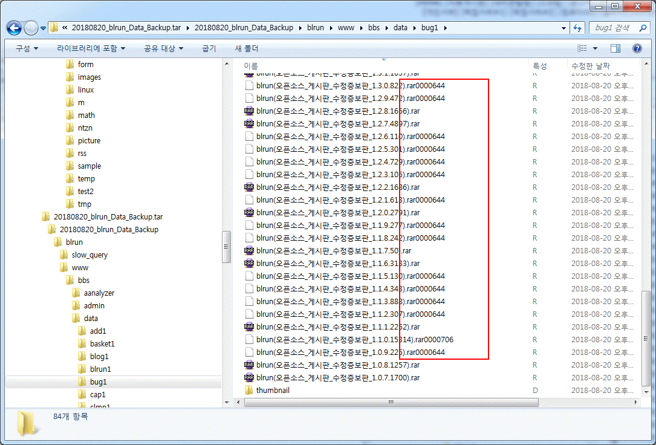Click the Forward navigation arrow button

tap(31, 28)
